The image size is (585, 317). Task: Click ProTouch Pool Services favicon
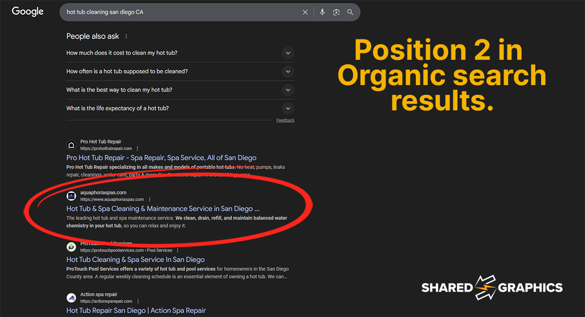[71, 247]
